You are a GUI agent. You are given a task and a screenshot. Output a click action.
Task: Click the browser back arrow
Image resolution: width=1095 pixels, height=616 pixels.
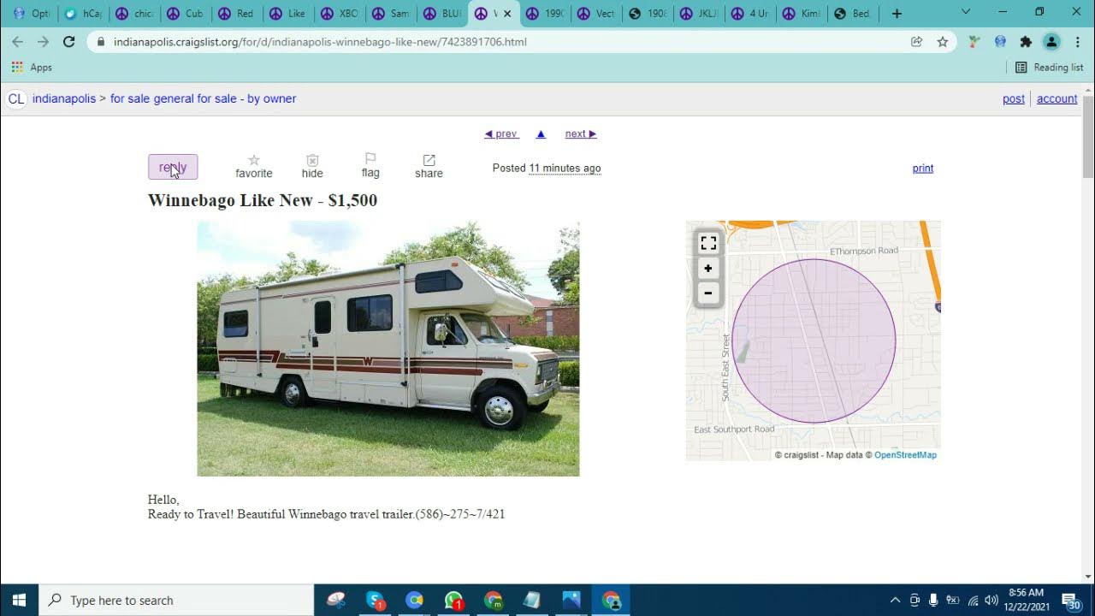point(17,41)
